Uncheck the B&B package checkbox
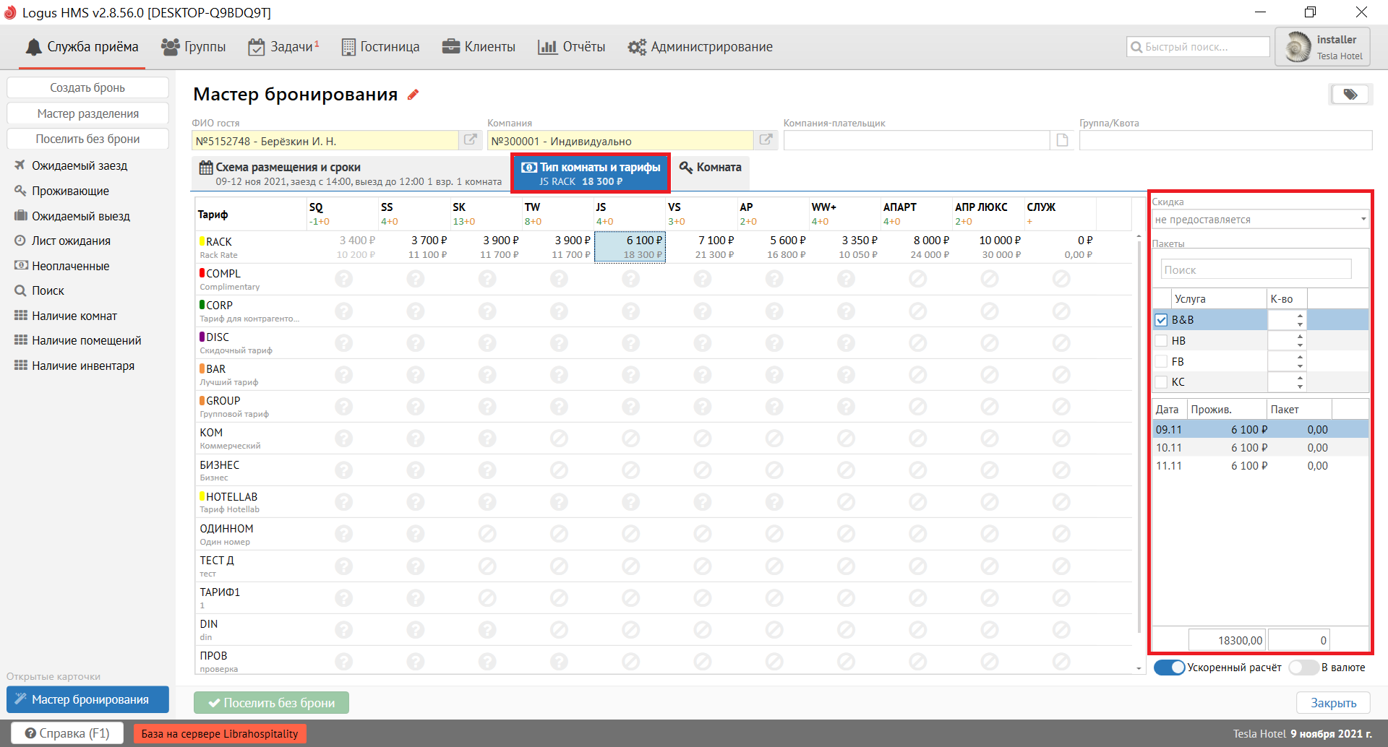1388x747 pixels. pyautogui.click(x=1161, y=320)
